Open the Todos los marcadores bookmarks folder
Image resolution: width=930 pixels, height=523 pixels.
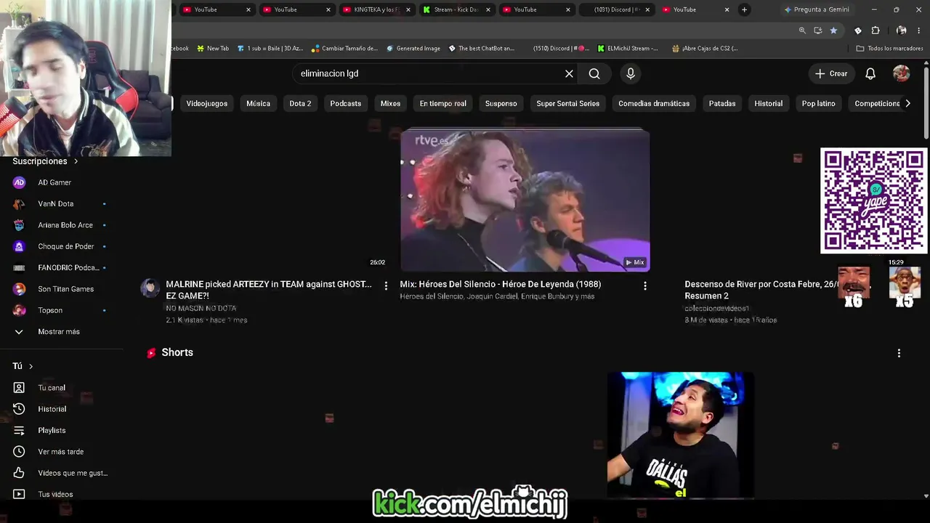889,49
